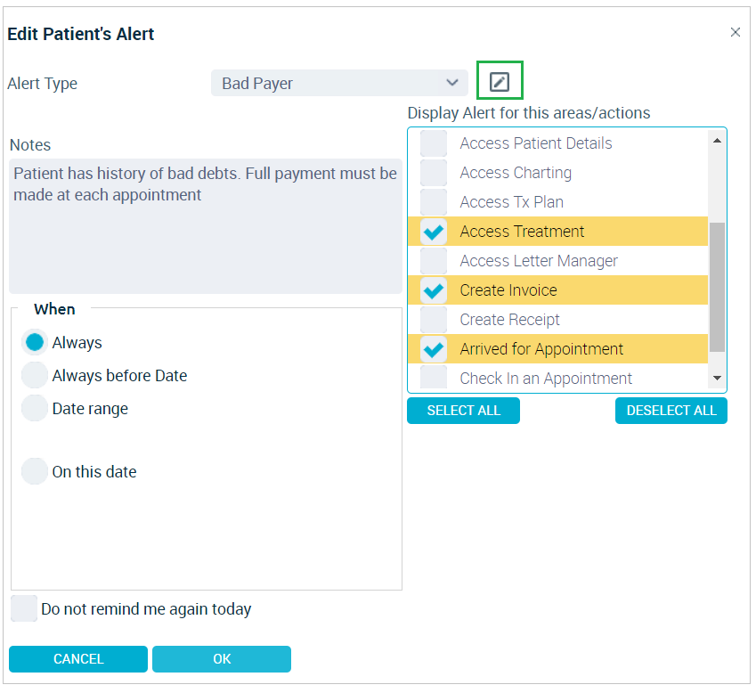Viewport: 756px width, 693px height.
Task: Close the Edit Patient's Alert dialog
Action: coord(735,32)
